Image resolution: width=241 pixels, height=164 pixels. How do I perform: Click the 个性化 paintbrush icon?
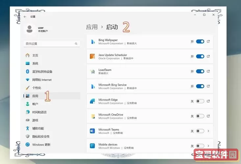28,88
